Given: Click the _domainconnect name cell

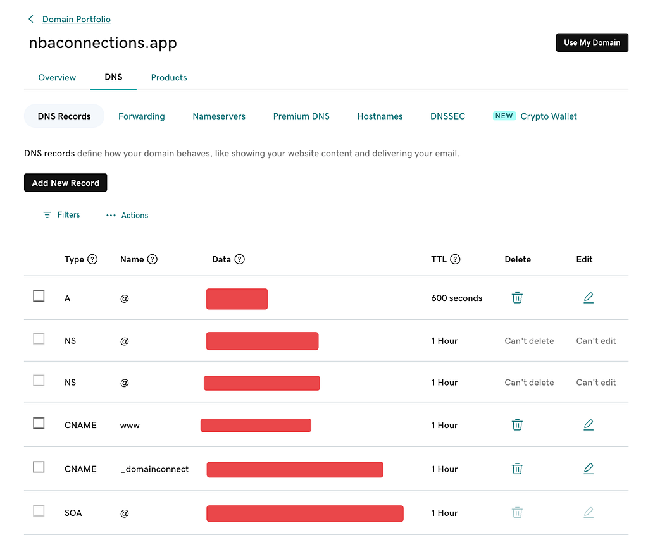Looking at the screenshot, I should [154, 469].
